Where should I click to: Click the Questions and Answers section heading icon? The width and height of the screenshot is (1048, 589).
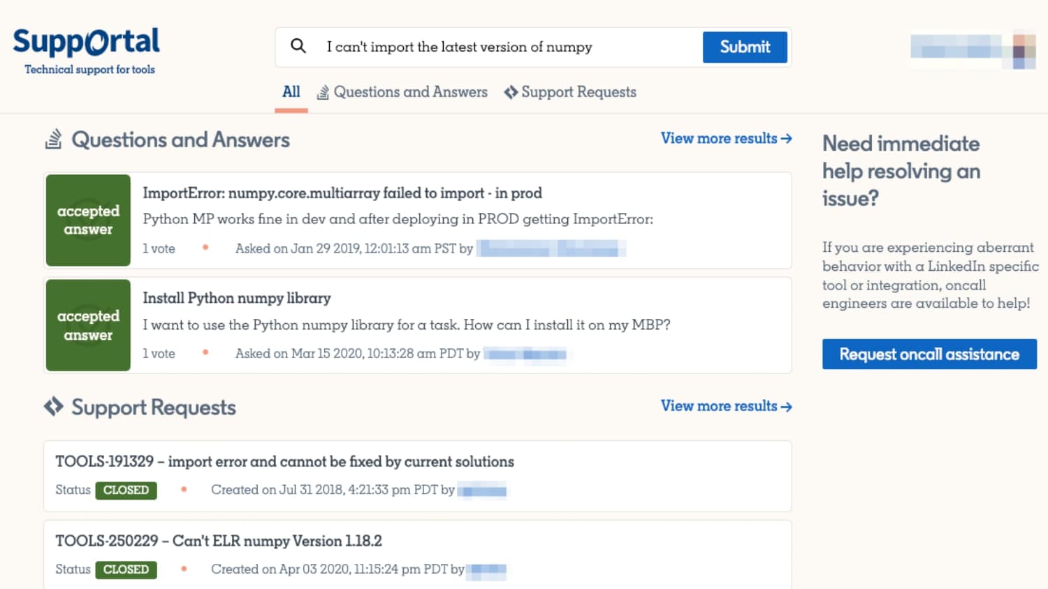point(54,139)
